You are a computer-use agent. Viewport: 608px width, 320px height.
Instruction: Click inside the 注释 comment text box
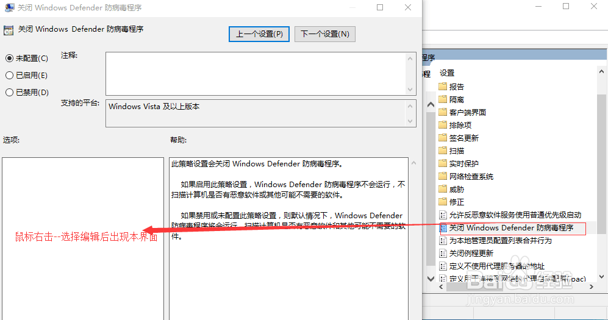click(256, 74)
